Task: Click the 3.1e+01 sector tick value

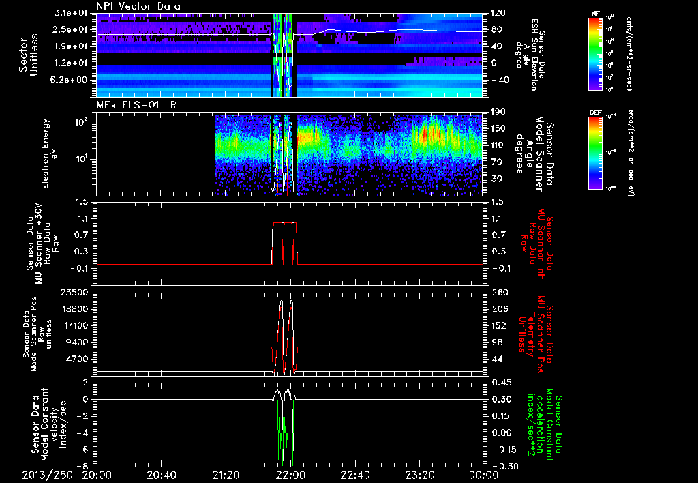Action: (72, 13)
